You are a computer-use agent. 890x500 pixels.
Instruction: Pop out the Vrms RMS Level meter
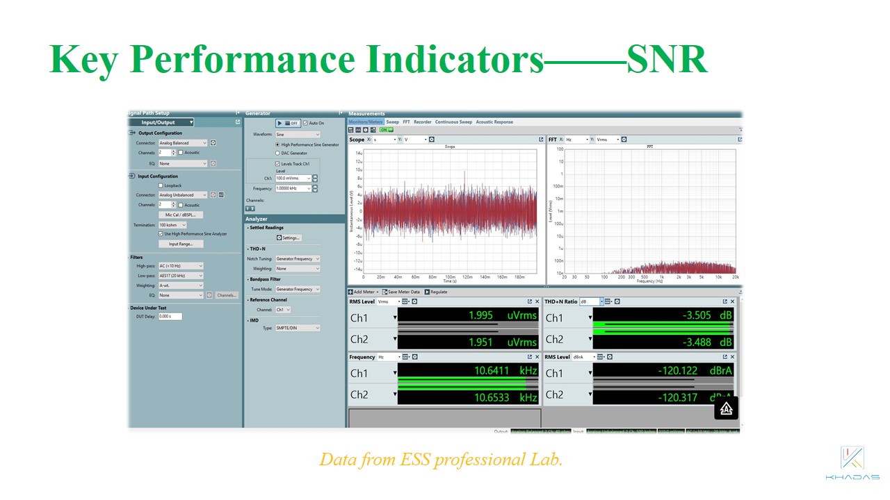pos(529,301)
